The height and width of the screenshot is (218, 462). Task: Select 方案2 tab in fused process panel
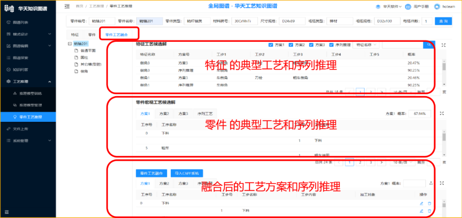coord(164,183)
